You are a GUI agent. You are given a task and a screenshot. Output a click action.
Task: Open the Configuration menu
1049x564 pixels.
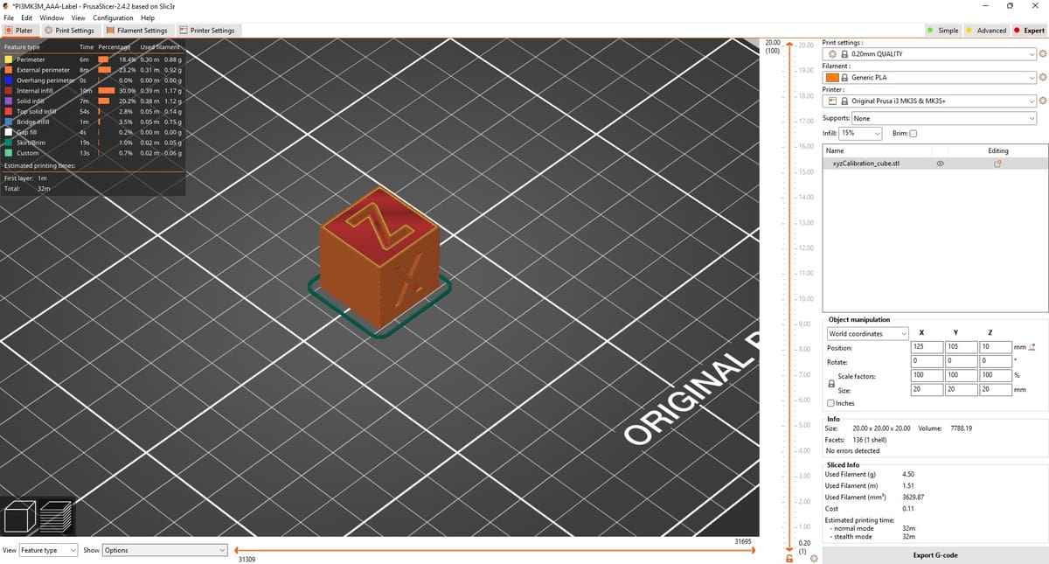[x=113, y=17]
